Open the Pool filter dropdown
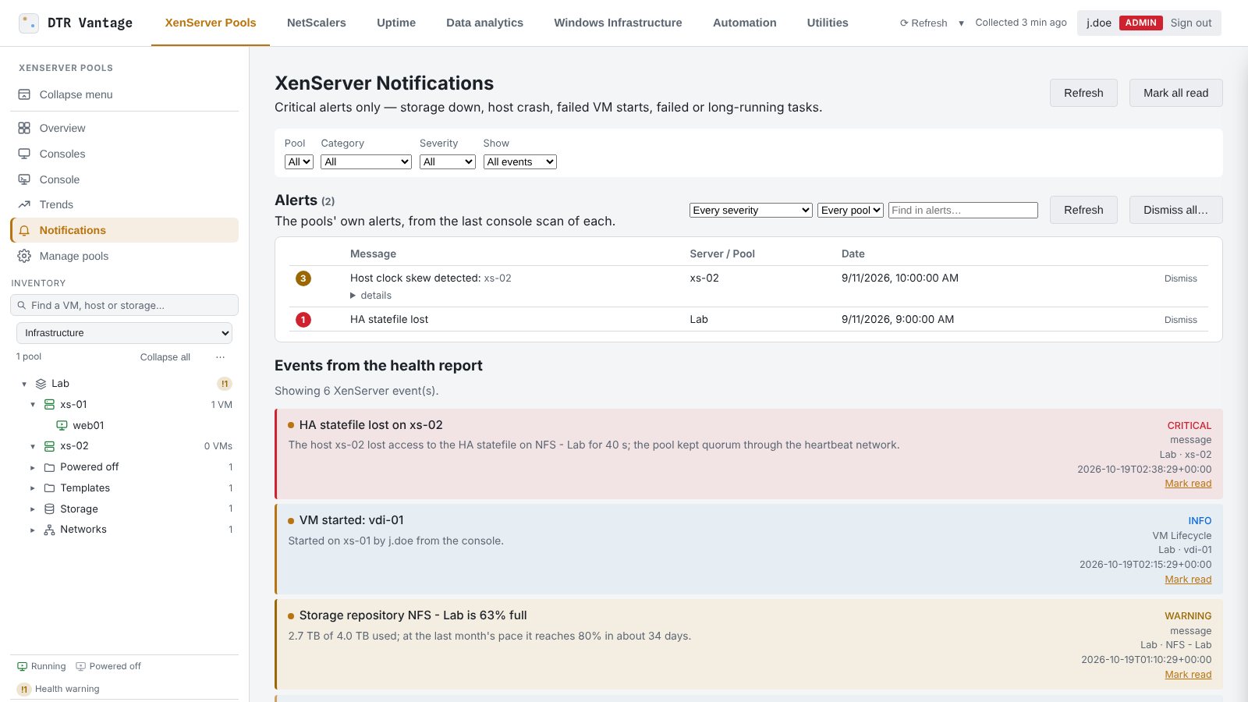Image resolution: width=1248 pixels, height=702 pixels. [x=299, y=161]
